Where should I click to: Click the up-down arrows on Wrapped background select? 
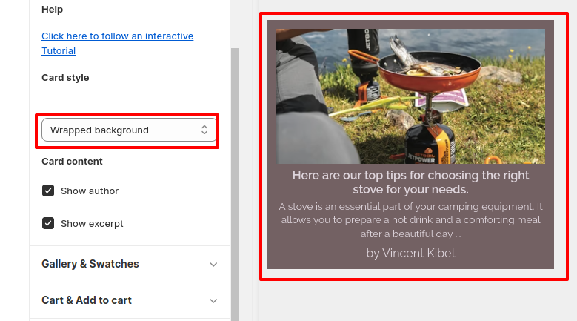pos(204,130)
